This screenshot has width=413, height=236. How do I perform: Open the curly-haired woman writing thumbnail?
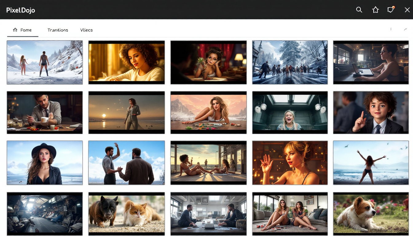coord(126,62)
